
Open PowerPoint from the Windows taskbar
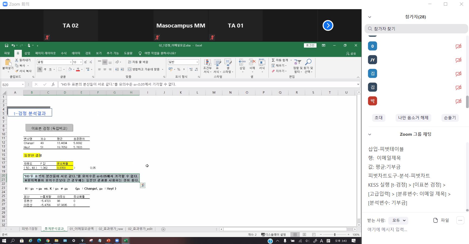[x=108, y=241]
